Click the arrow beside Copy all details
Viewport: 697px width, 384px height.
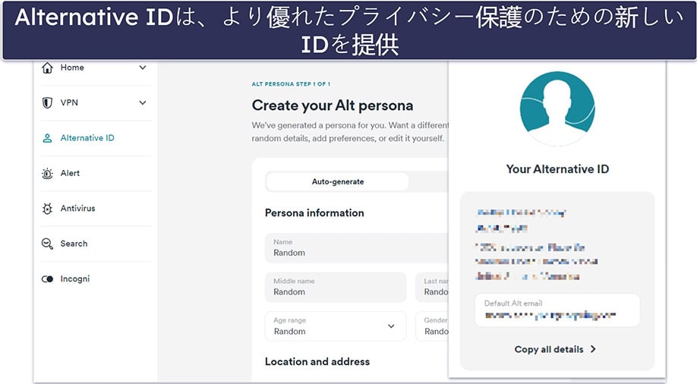click(x=593, y=349)
